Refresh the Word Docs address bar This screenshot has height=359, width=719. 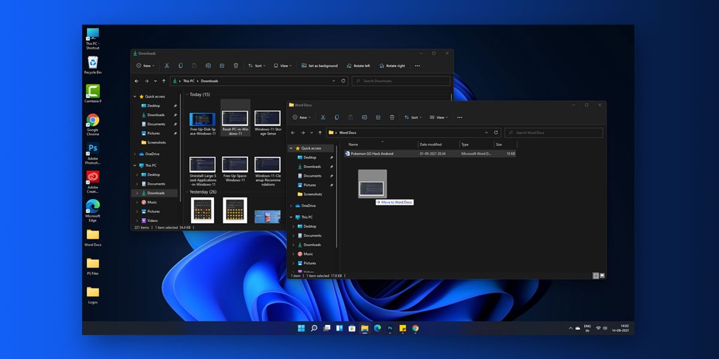click(496, 133)
